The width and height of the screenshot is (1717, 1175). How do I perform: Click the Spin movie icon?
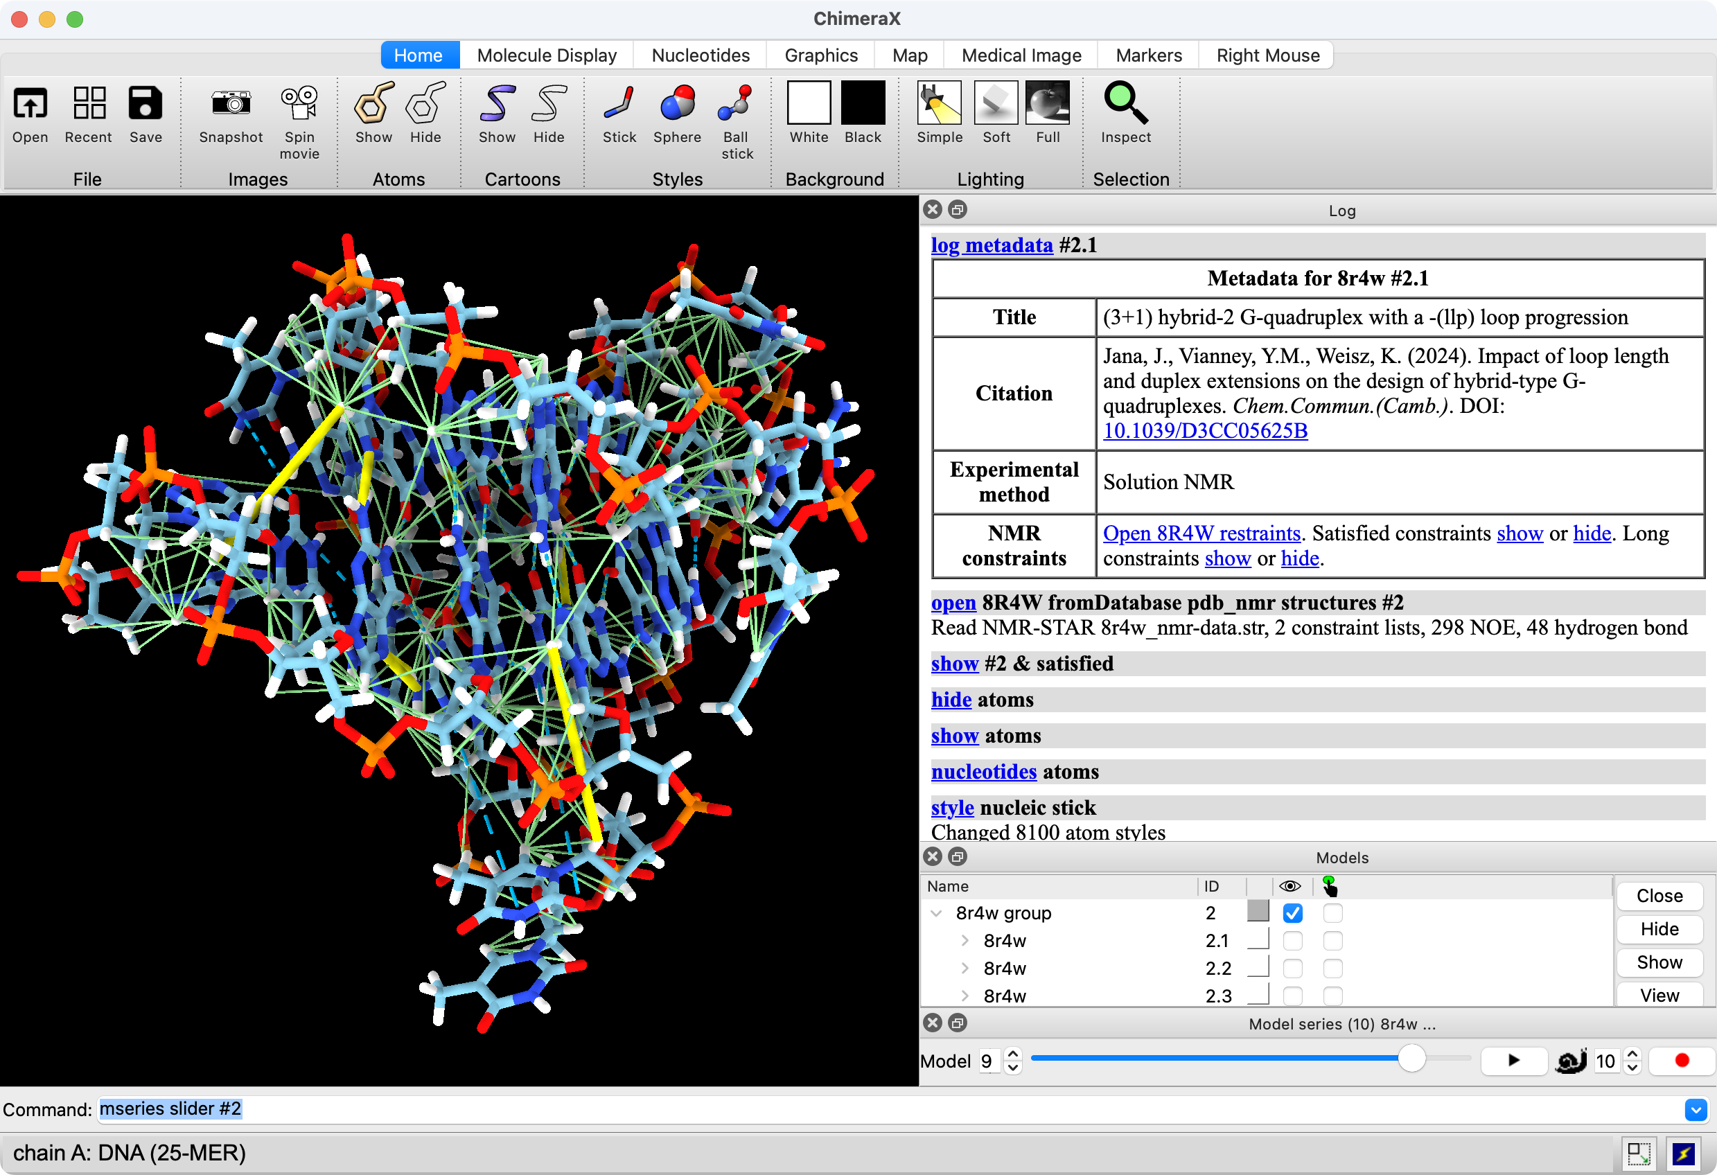(x=299, y=103)
